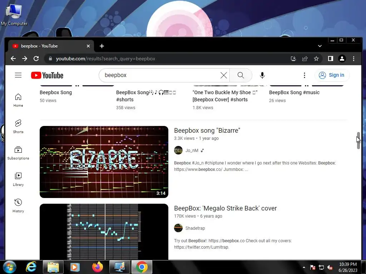The width and height of the screenshot is (366, 274).
Task: Open Action Center flag icon
Action: pyautogui.click(x=313, y=268)
